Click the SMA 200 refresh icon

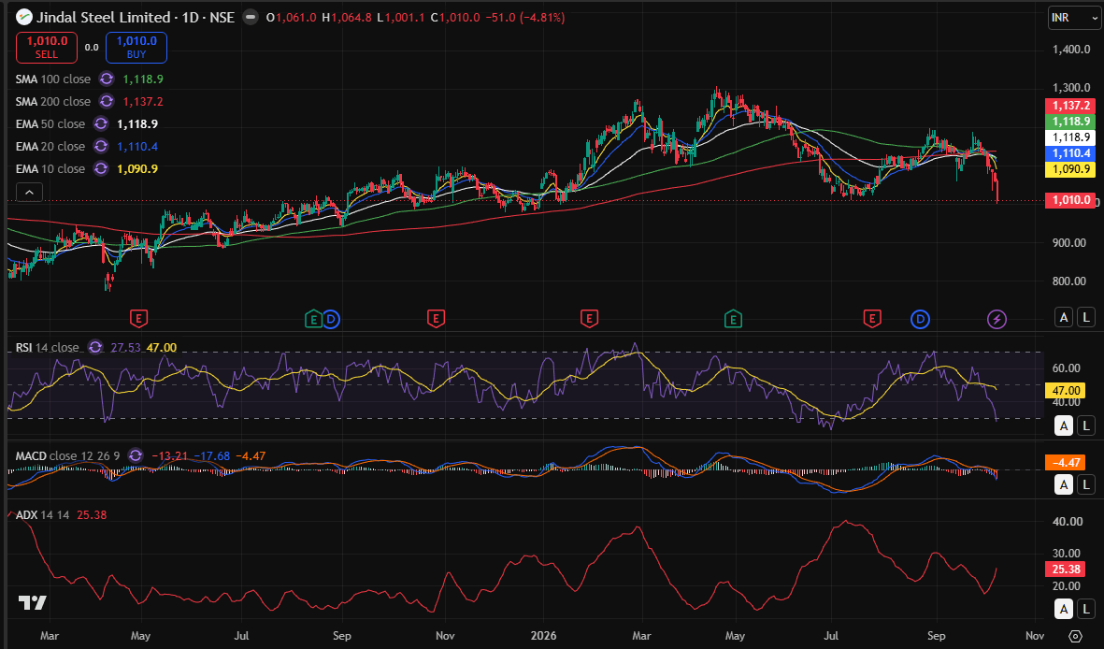pyautogui.click(x=107, y=102)
